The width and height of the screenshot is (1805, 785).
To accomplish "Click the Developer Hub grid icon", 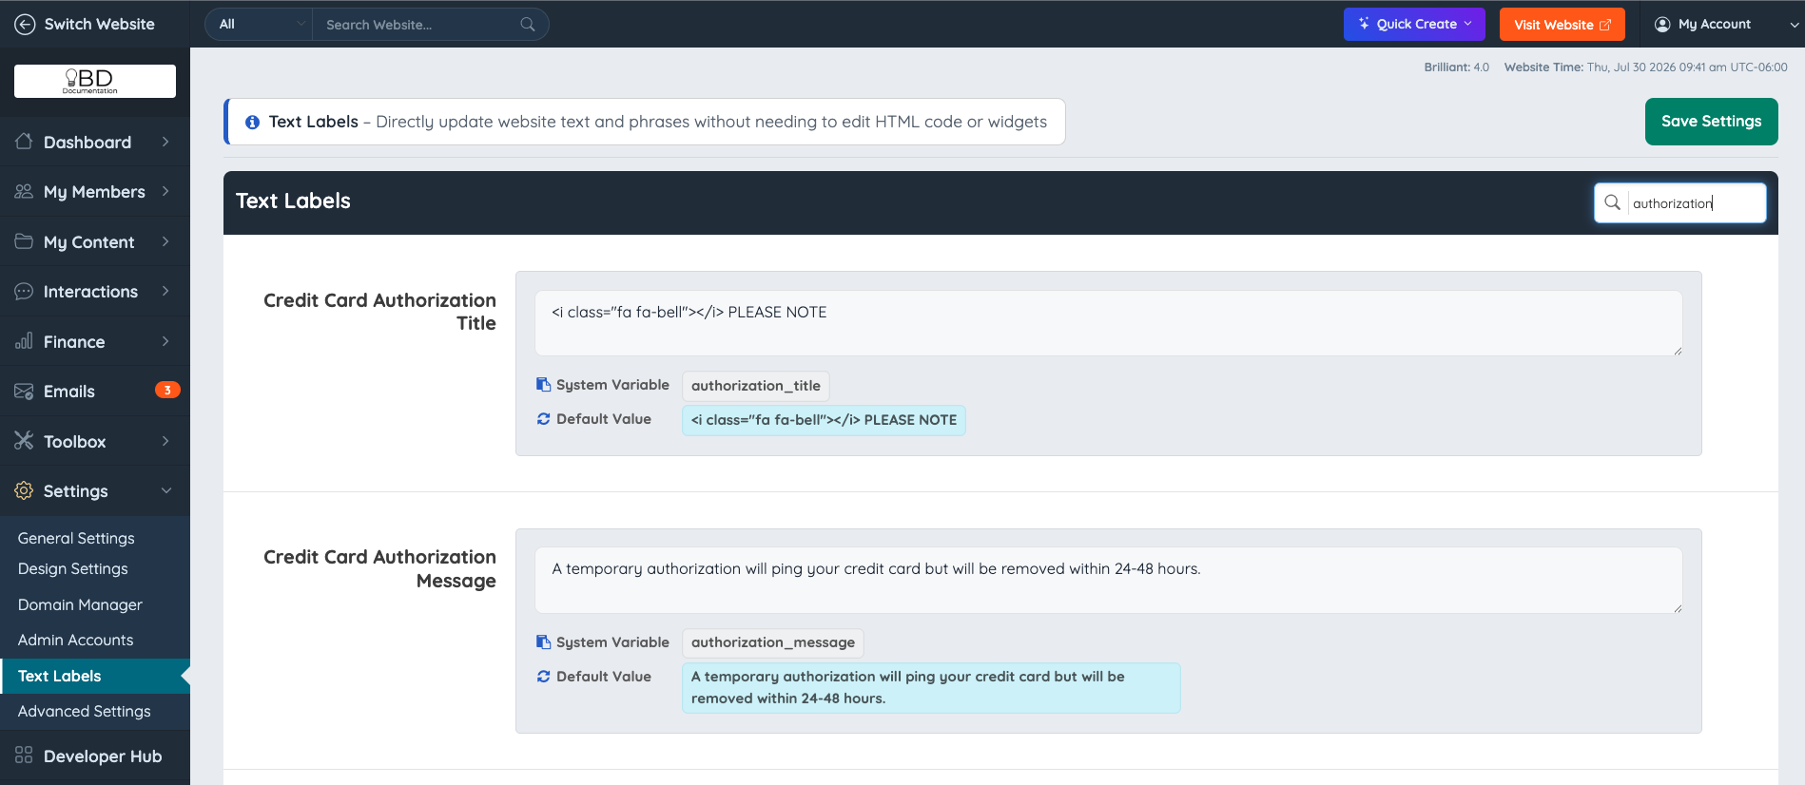I will (x=24, y=756).
